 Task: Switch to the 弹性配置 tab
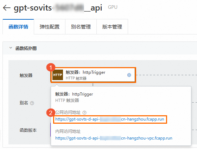50,27
